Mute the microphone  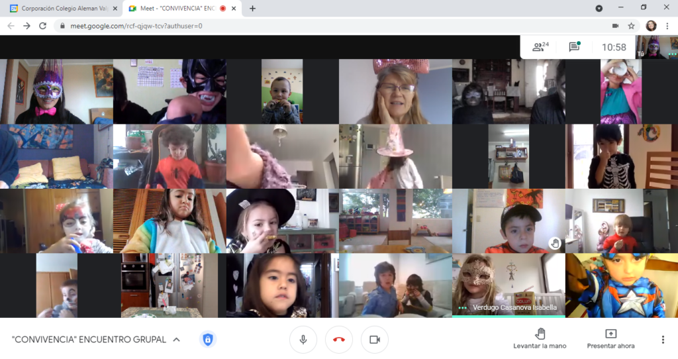pos(303,340)
